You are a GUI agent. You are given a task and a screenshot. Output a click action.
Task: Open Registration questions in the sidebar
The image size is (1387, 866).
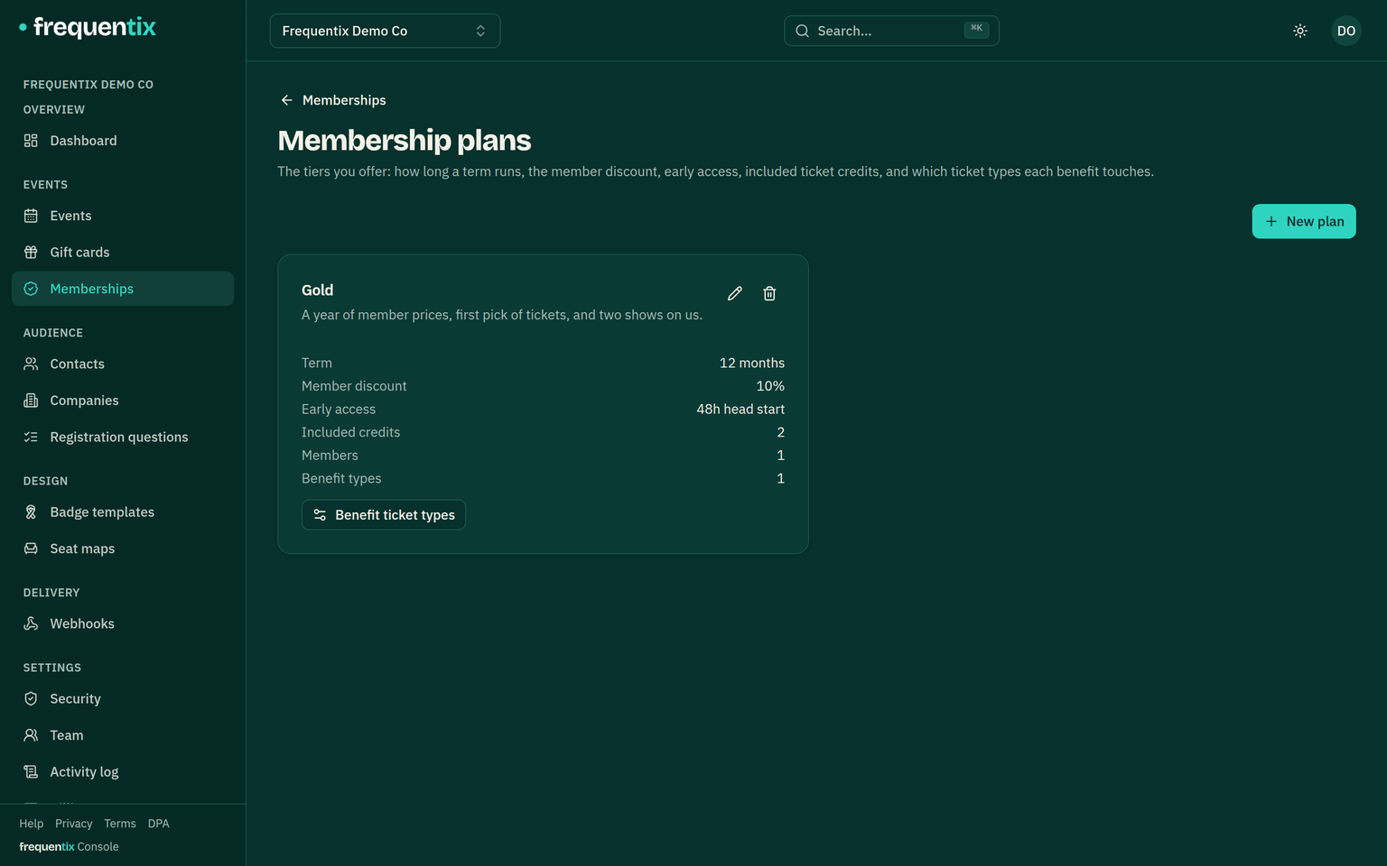(x=123, y=438)
